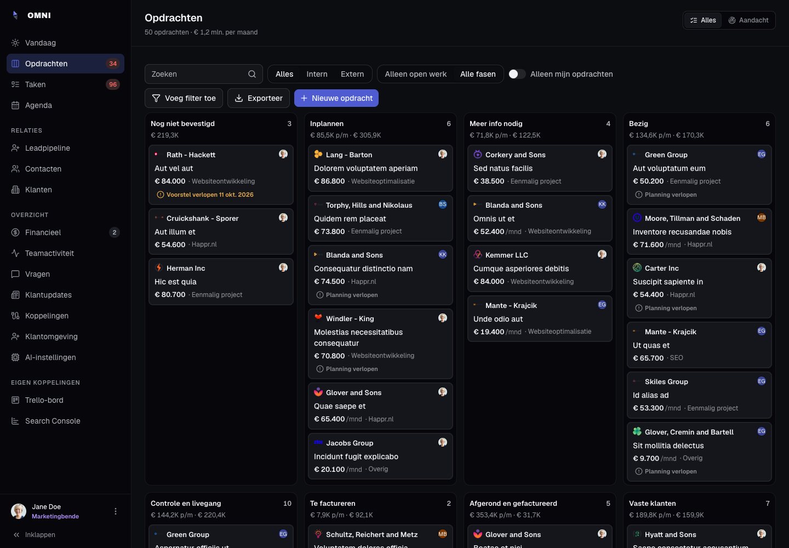Open the Koppelingen icon in sidebar
The image size is (789, 548).
[15, 316]
